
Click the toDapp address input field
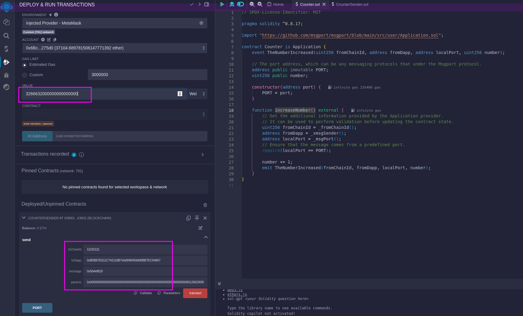point(145,260)
